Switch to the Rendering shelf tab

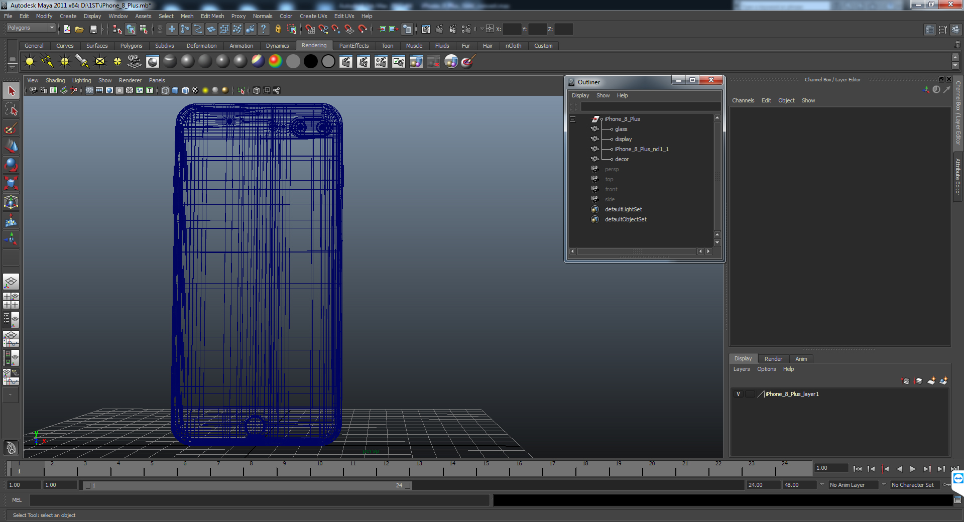coord(314,46)
